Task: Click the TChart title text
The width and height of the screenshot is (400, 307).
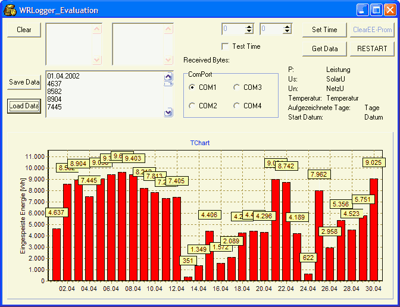Action: coord(200,143)
